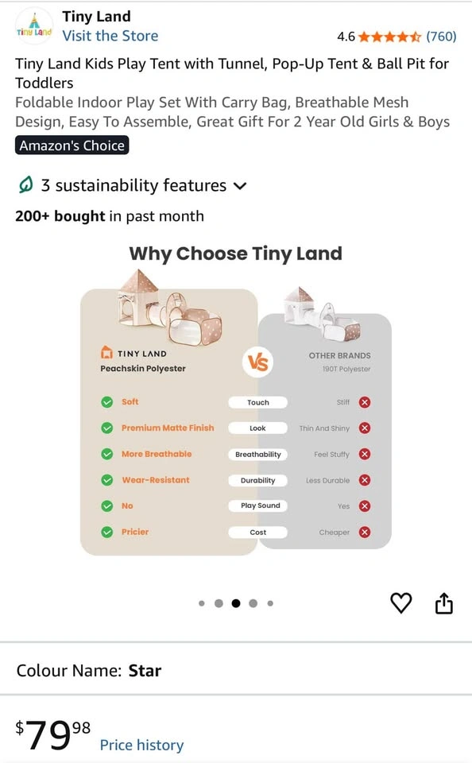Tap the Why Choose Tiny Land image

point(236,399)
